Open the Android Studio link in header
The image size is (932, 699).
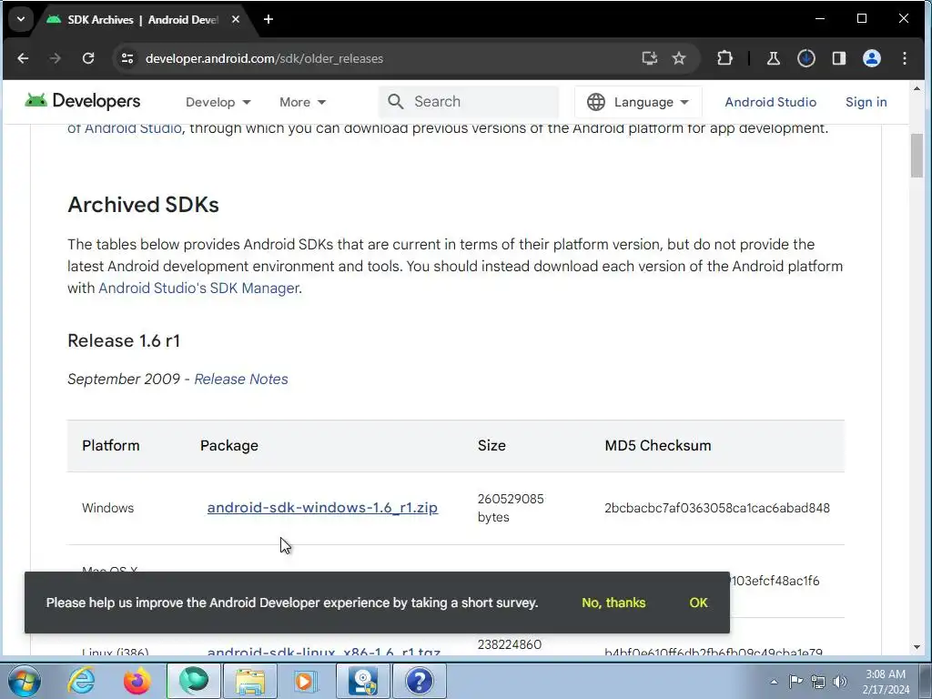coord(770,102)
